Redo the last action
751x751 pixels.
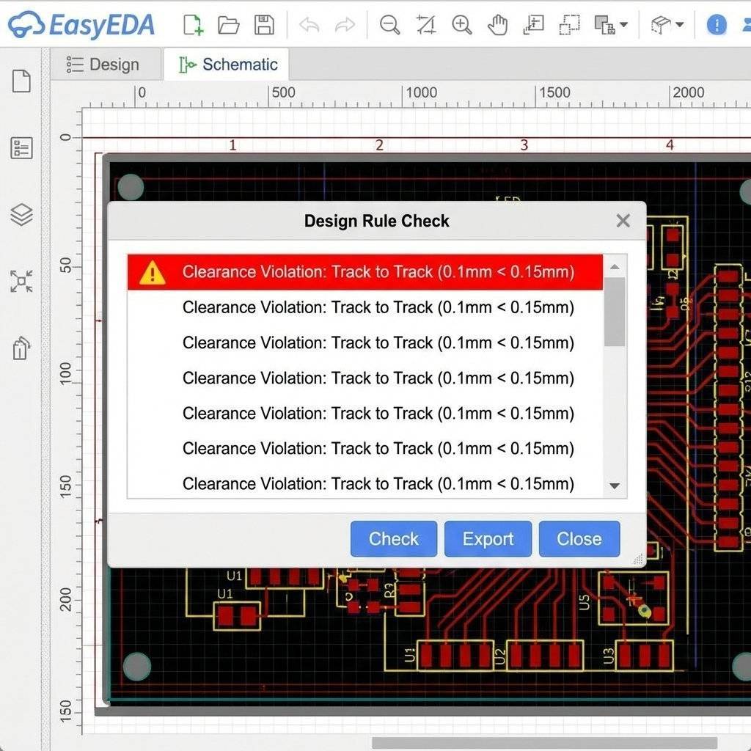(x=344, y=24)
